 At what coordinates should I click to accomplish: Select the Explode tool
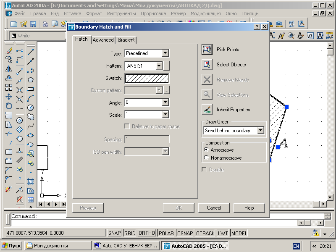click(x=9, y=189)
